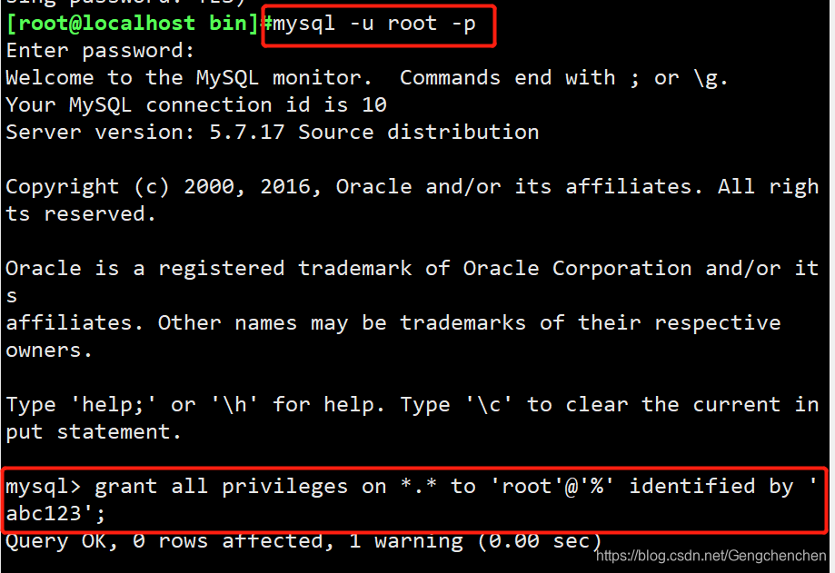The width and height of the screenshot is (835, 573).
Task: Click the 'Enter password:' line
Action: coord(100,51)
